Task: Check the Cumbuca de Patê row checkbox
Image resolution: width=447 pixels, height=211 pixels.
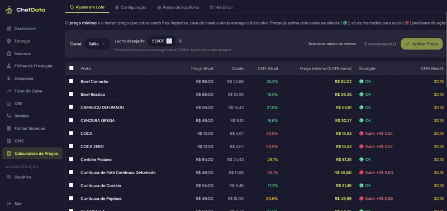Action: (72, 172)
